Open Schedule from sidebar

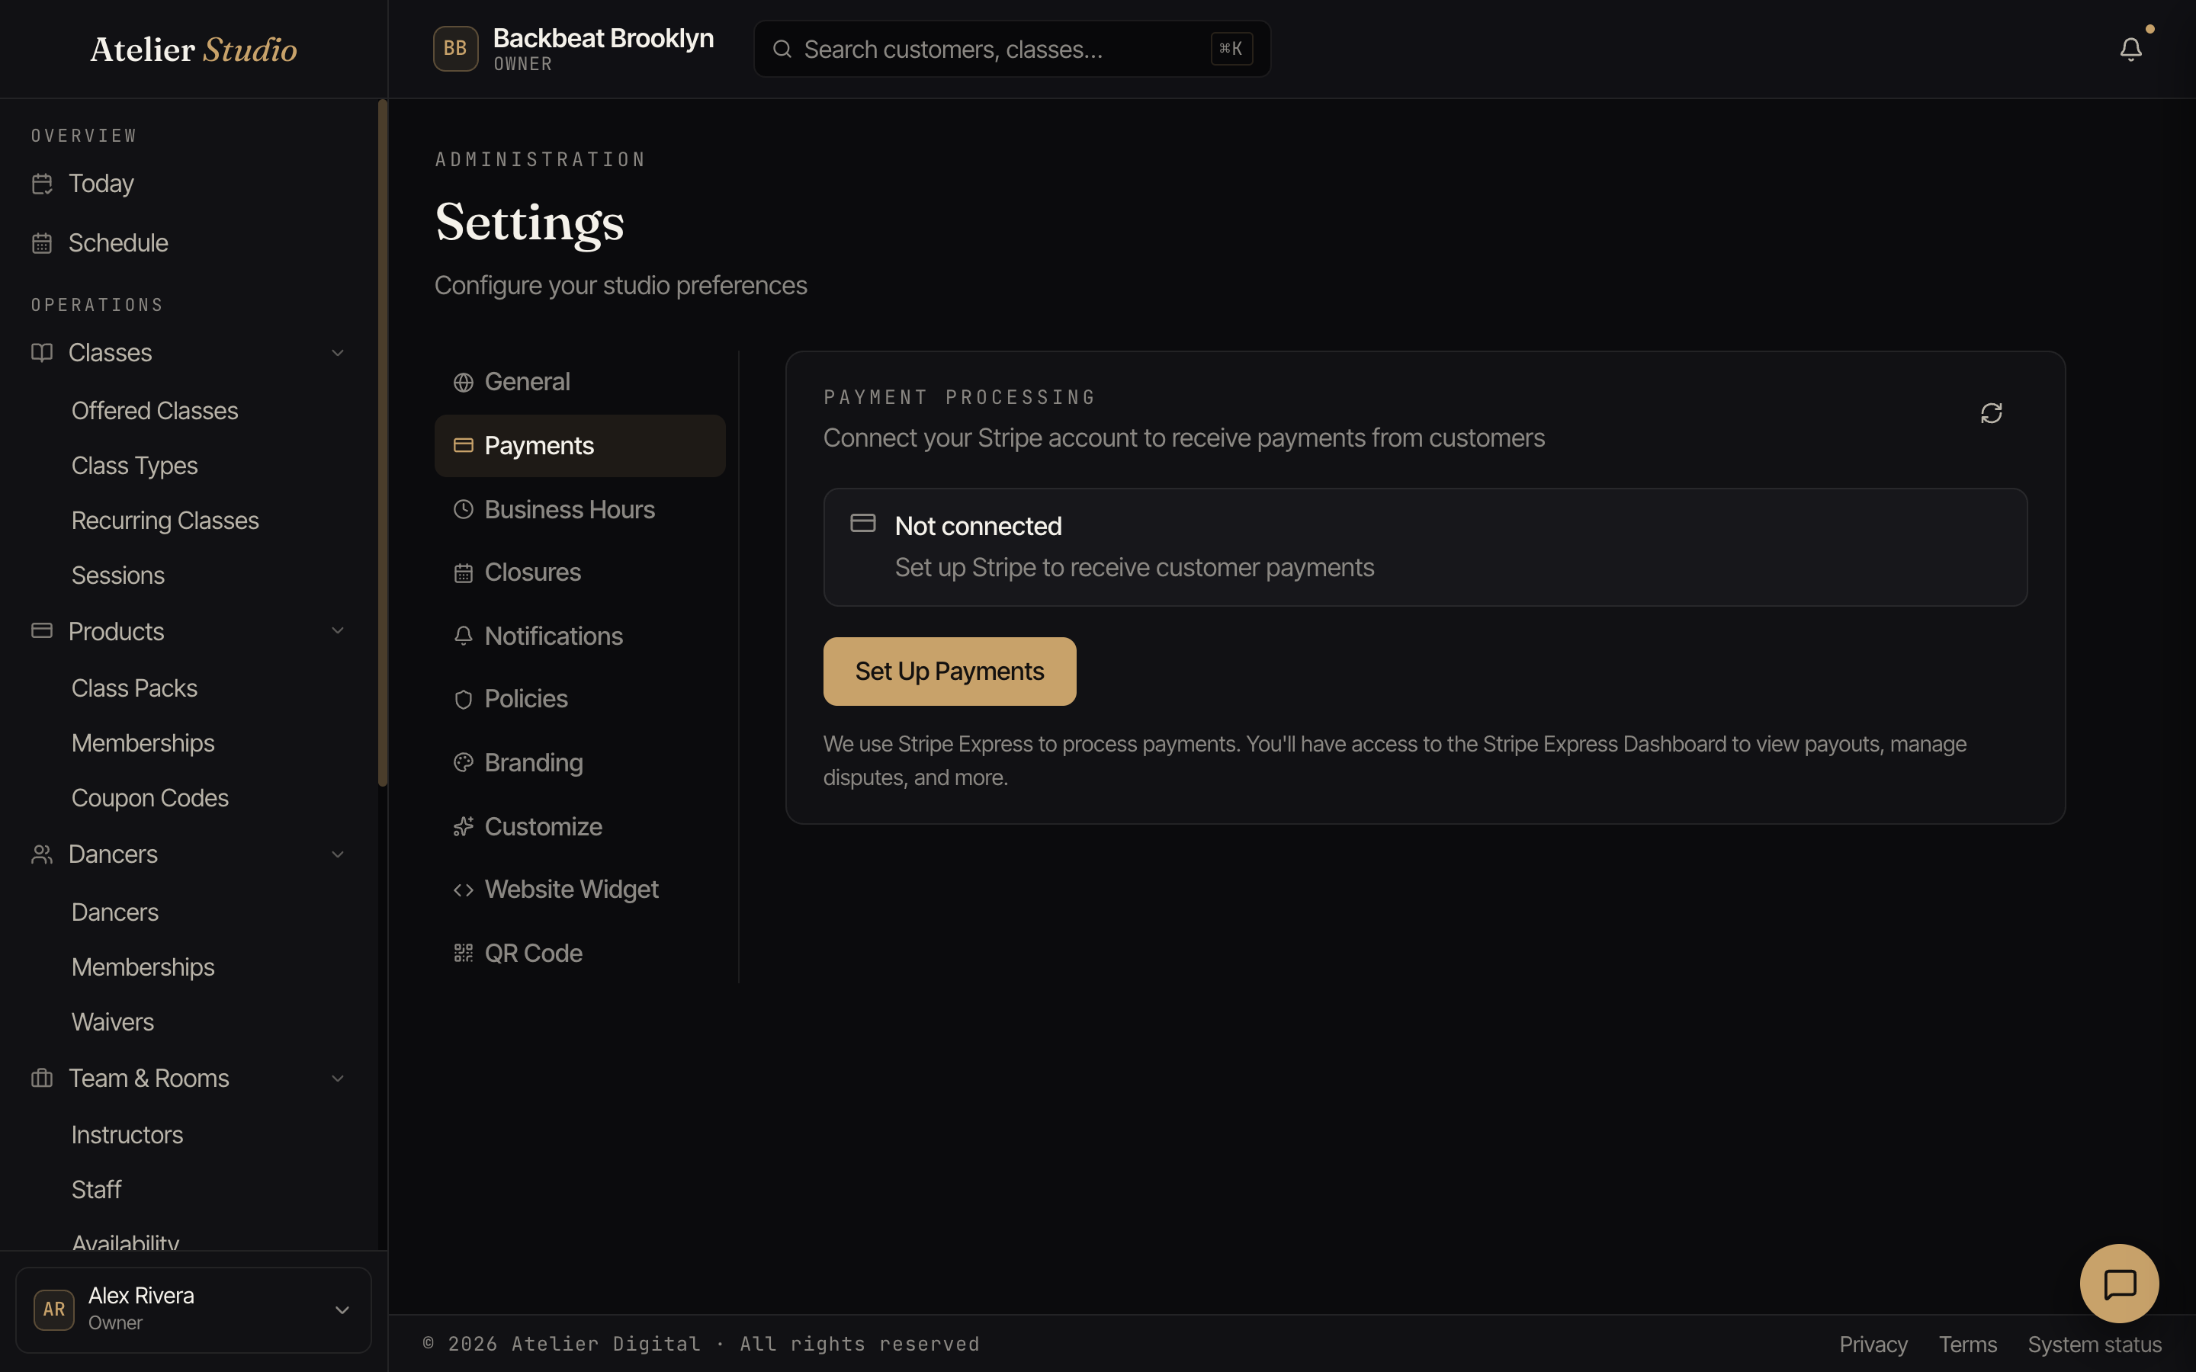[x=189, y=243]
